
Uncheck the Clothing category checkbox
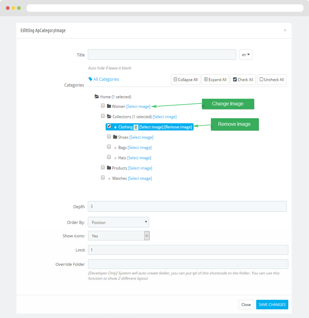tap(109, 126)
